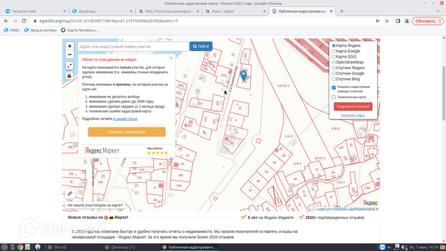This screenshot has height=251, width=446.
Task: Bookmark this page with star icon
Action: pos(387,21)
